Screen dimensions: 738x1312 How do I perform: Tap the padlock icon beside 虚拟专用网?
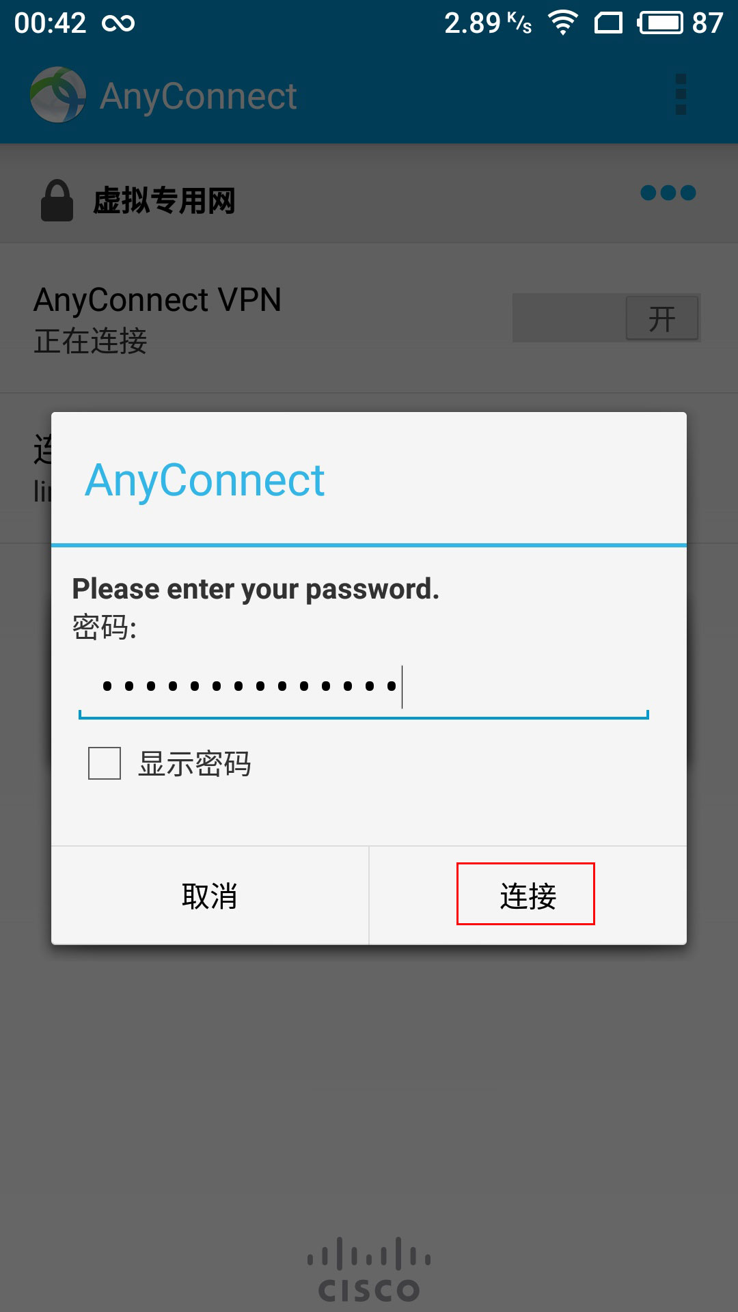pyautogui.click(x=57, y=200)
